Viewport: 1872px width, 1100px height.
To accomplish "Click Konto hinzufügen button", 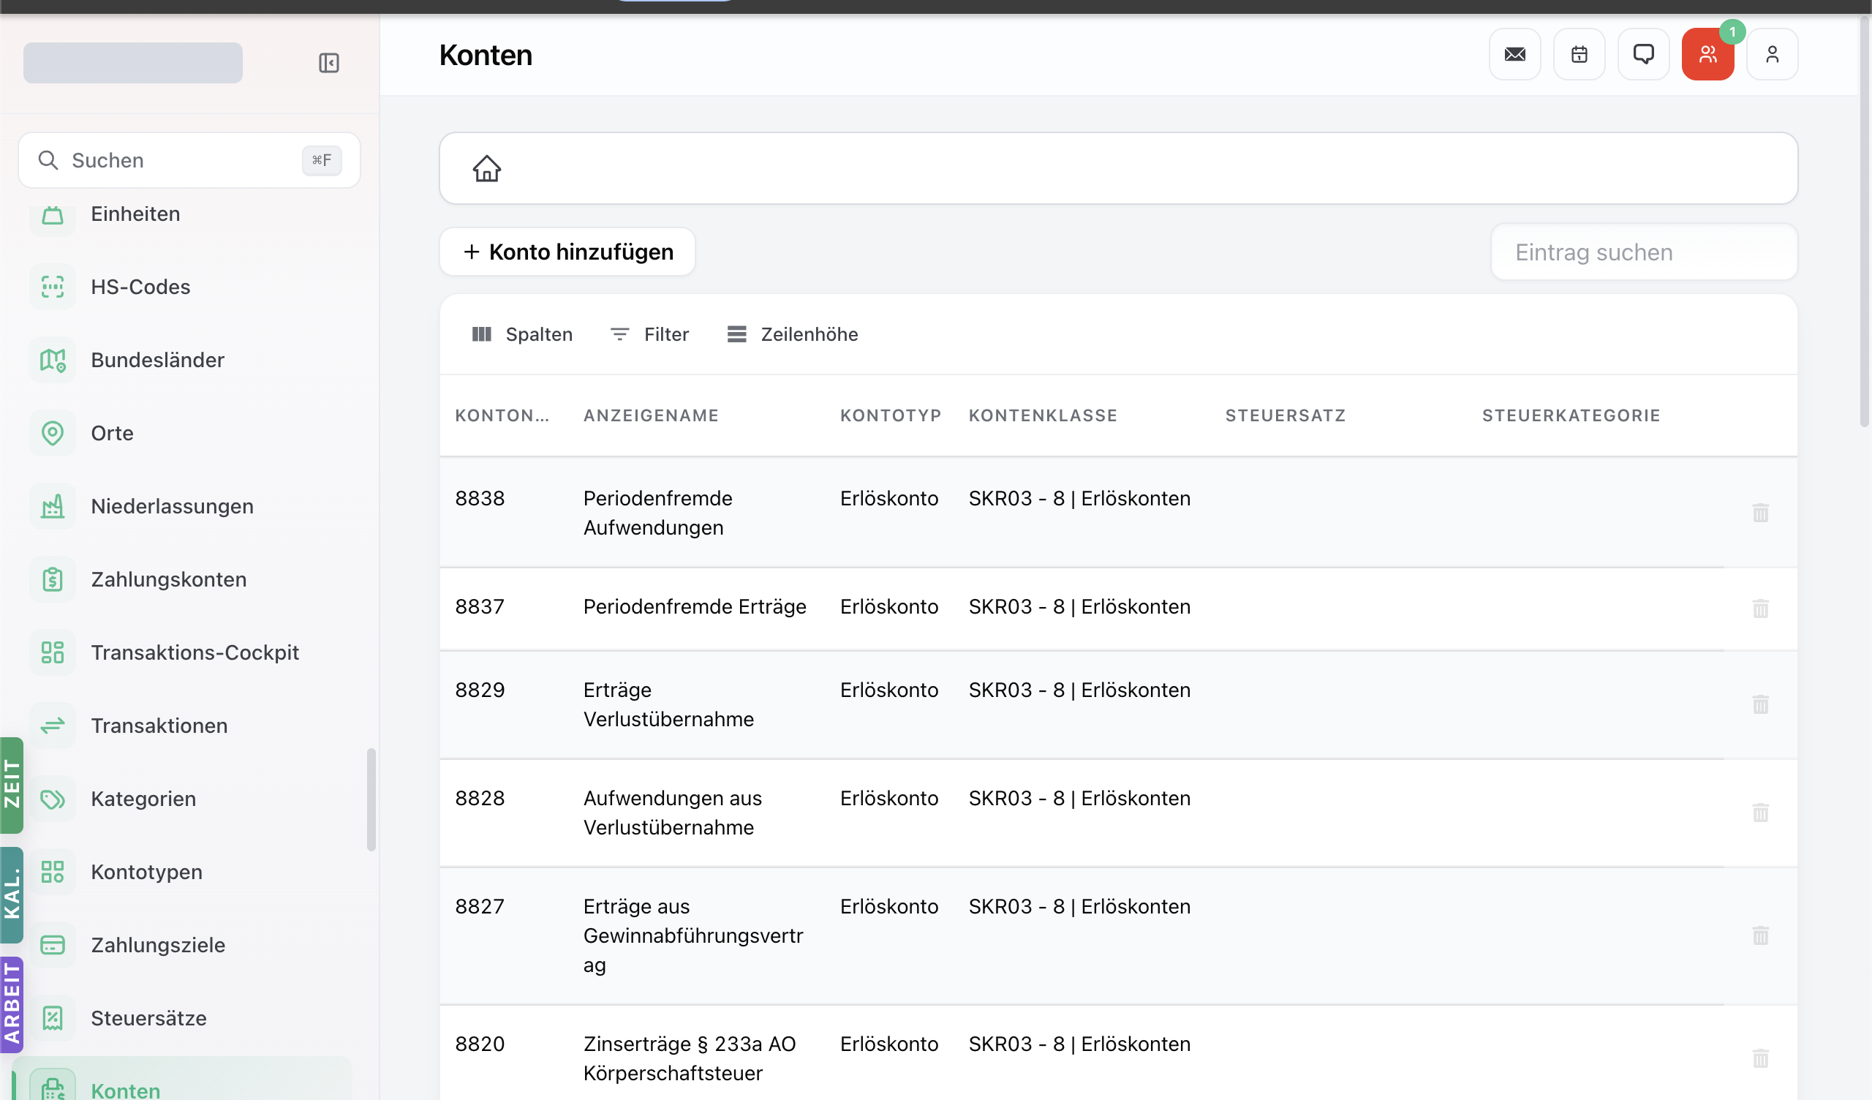I will (x=567, y=252).
